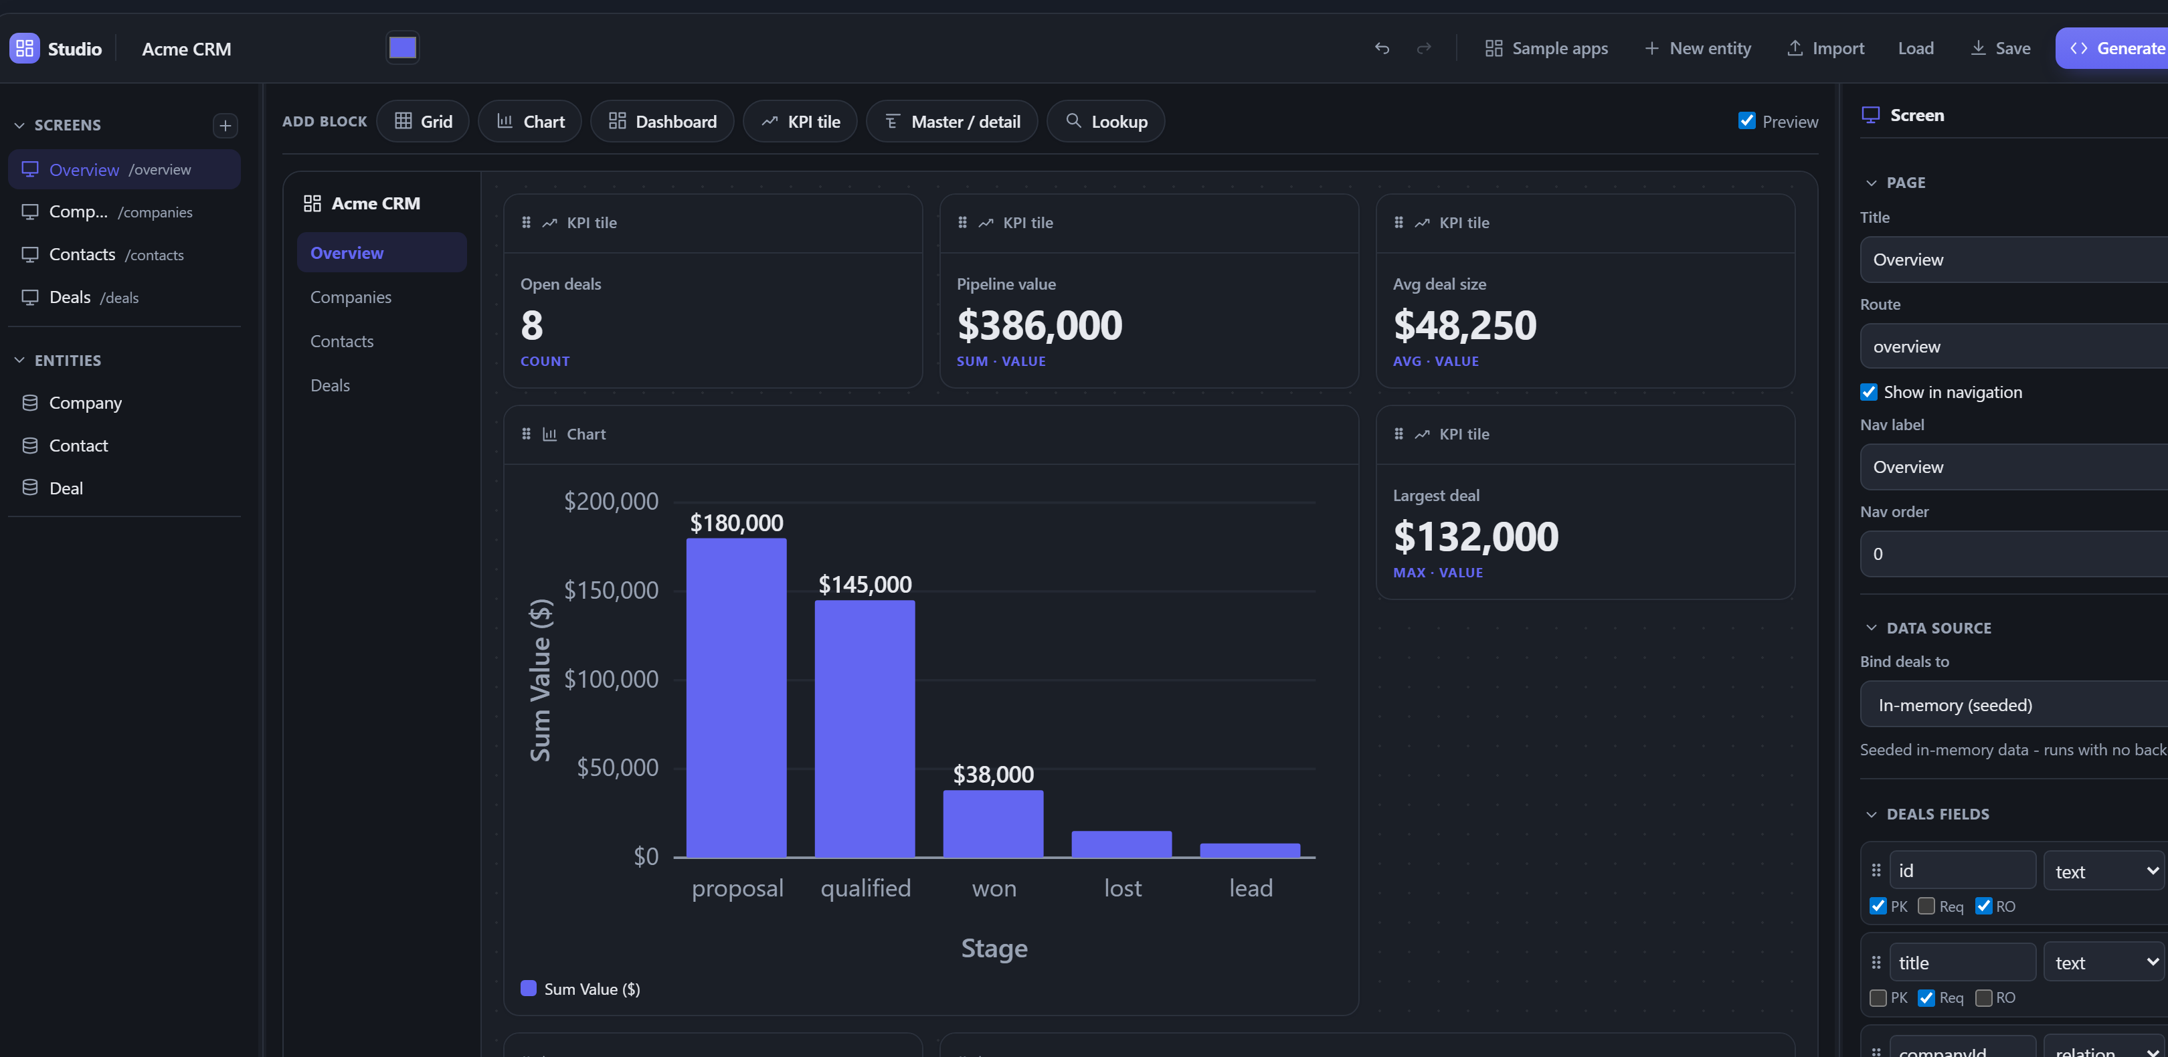The width and height of the screenshot is (2168, 1057).
Task: Click drag handle of Open deals KPI tile
Action: click(526, 222)
